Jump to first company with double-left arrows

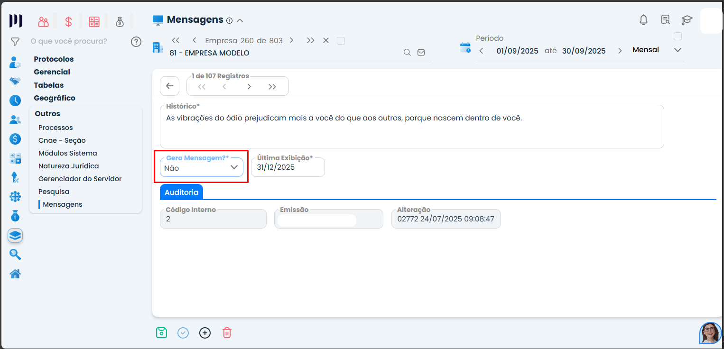tap(176, 41)
